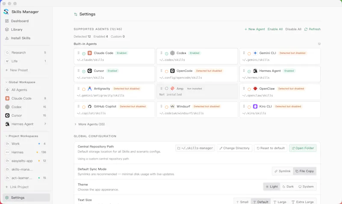Click the Work project folder icon
Image resolution: width=342 pixels, height=204 pixels.
(7, 144)
